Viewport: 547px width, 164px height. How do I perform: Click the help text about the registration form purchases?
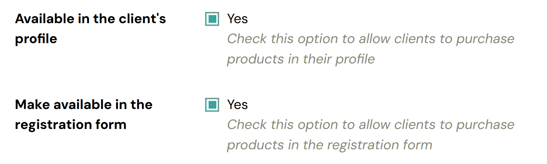(x=370, y=135)
